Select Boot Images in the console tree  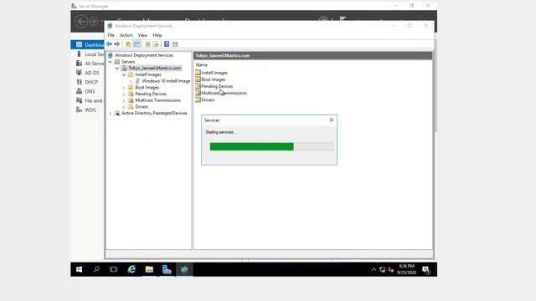pos(147,87)
